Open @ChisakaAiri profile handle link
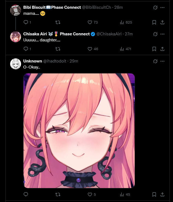The image size is (173, 202). 109,34
